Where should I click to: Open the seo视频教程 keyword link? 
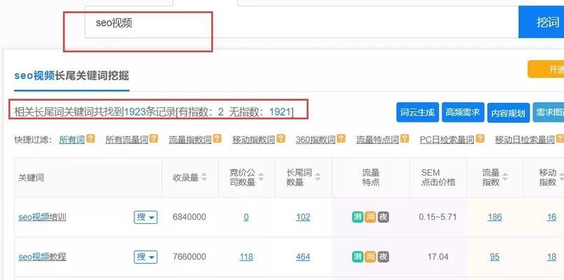click(42, 257)
